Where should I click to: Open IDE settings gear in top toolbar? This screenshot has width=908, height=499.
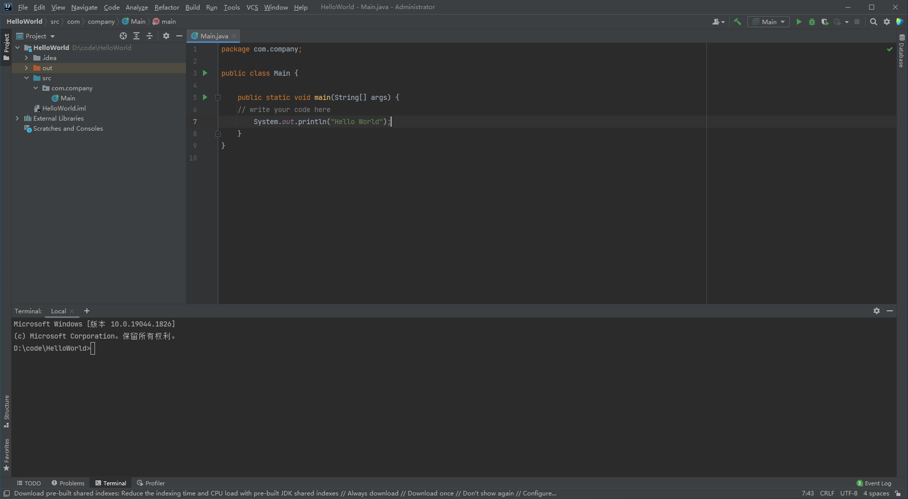coord(887,22)
